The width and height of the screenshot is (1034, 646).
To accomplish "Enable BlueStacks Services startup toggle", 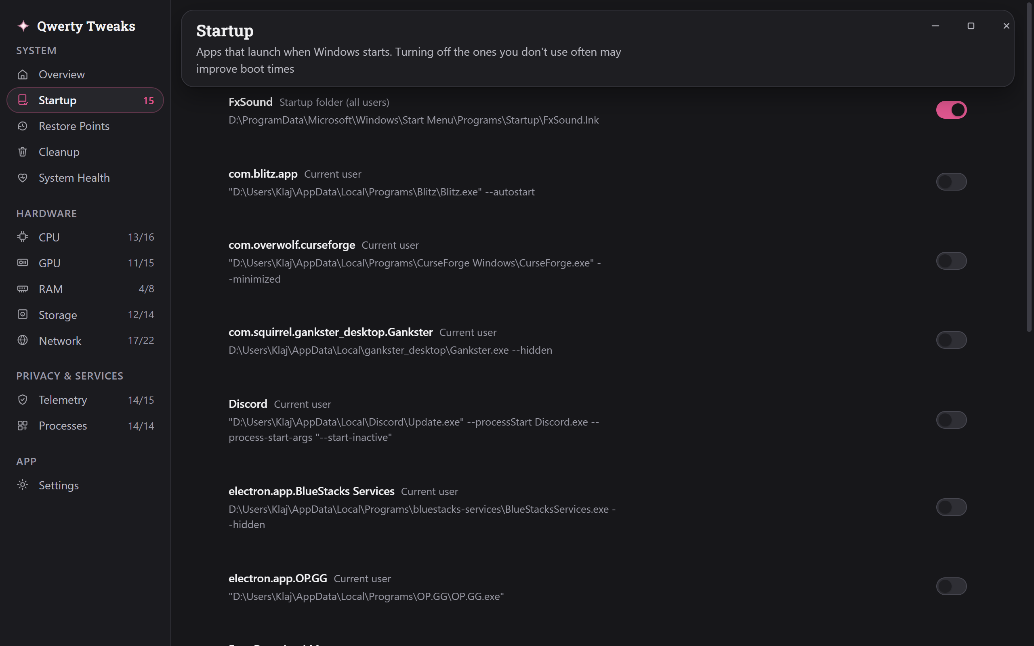I will click(951, 507).
